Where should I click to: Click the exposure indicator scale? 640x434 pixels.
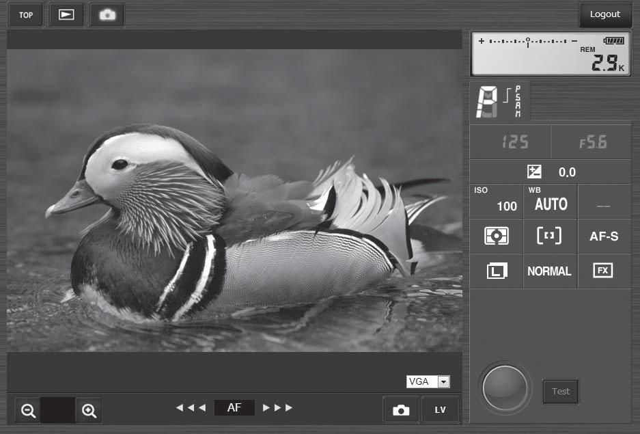[528, 42]
